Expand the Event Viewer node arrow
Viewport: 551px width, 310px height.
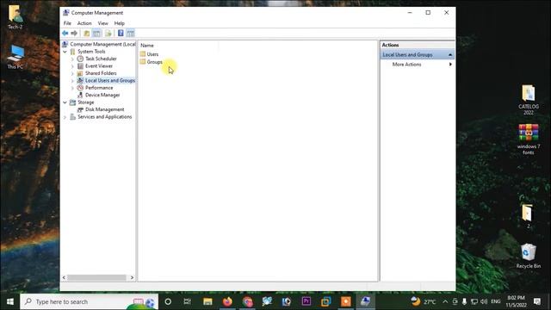click(x=72, y=66)
